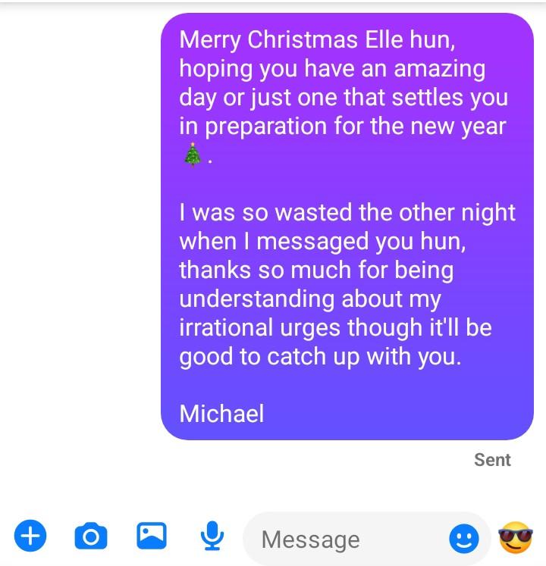Tap the Sent status label
Image resolution: width=546 pixels, height=566 pixels.
492,460
